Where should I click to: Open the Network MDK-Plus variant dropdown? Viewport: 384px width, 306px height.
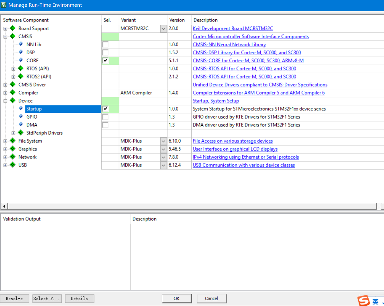coord(163,157)
